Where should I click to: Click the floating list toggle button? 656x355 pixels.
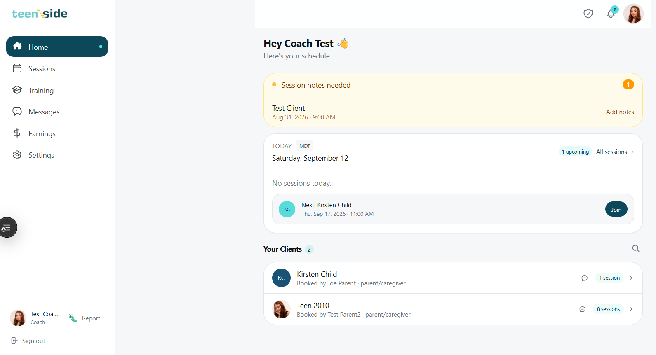[x=7, y=227]
